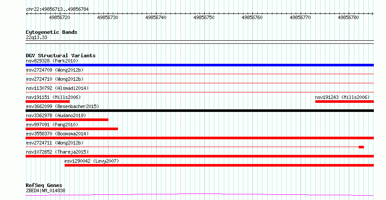Click the esv3558370 (Boomsma2014) label
Image resolution: width=386 pixels, height=200 pixels.
pos(57,134)
